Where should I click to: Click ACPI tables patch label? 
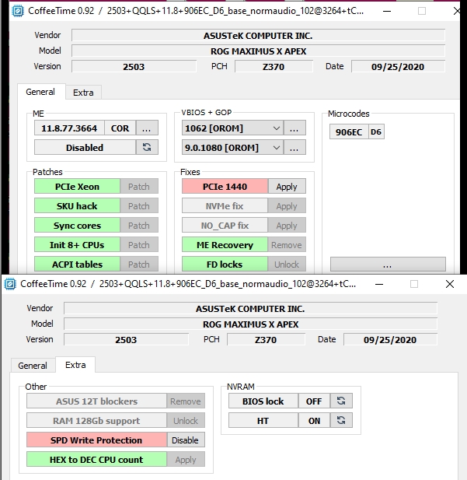77,265
